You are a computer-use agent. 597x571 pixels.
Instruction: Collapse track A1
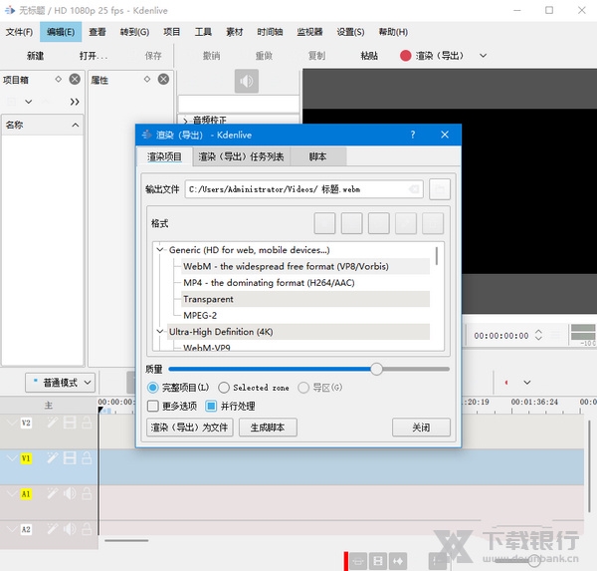pyautogui.click(x=12, y=493)
